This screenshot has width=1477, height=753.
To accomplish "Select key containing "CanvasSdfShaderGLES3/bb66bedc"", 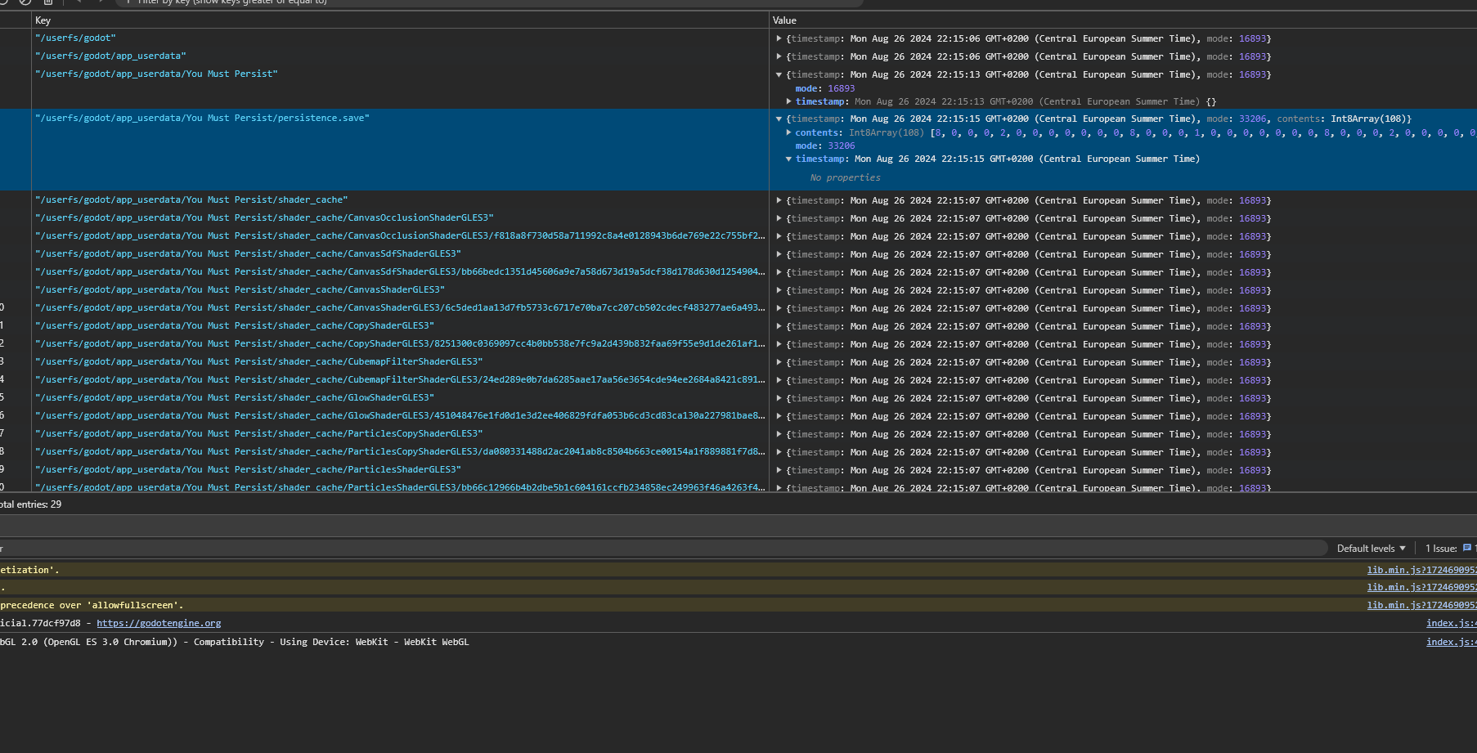I will tap(400, 271).
